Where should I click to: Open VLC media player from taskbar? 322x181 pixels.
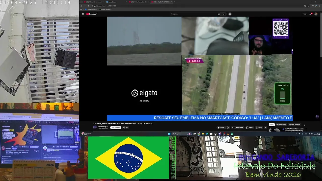point(228,134)
